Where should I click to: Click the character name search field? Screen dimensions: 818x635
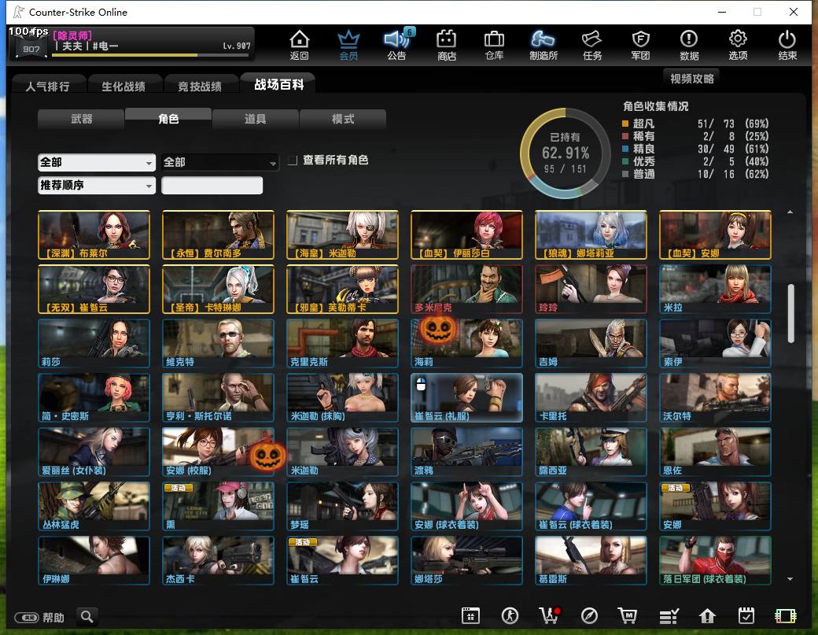tap(212, 185)
